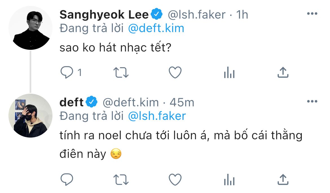
Task: Open the 1h timestamp of first tweet
Action: [x=242, y=15]
